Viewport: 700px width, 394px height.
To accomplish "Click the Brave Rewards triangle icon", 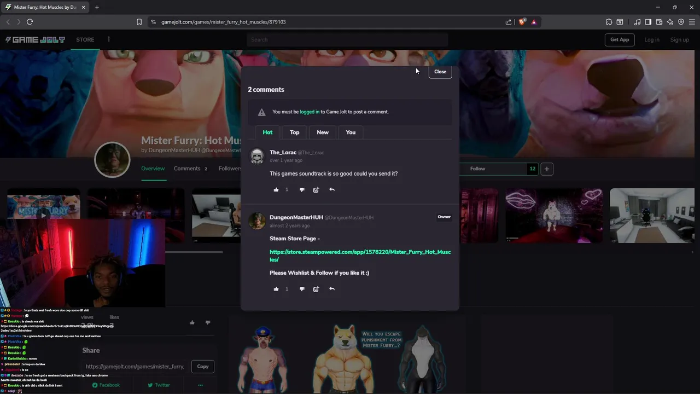I will pos(534,22).
